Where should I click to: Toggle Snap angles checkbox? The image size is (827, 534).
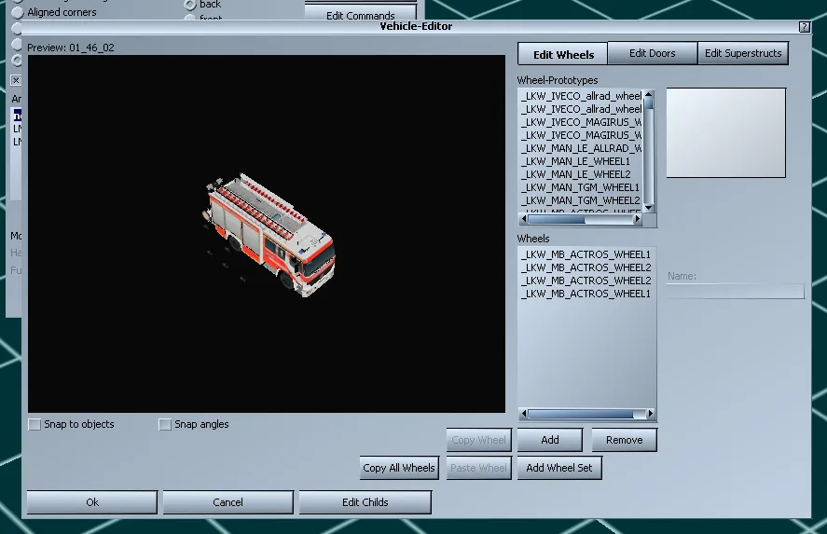coord(165,425)
